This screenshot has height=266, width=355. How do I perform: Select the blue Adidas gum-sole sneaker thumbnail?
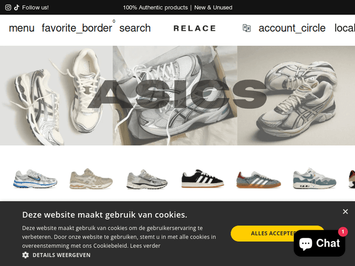click(x=258, y=179)
